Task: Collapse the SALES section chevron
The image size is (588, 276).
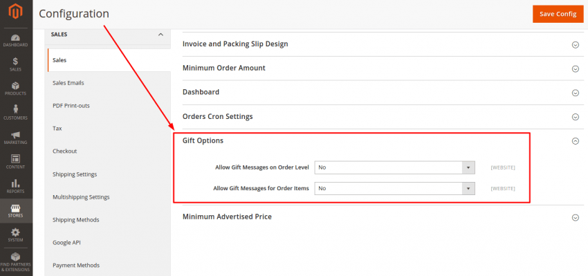Action: click(161, 35)
